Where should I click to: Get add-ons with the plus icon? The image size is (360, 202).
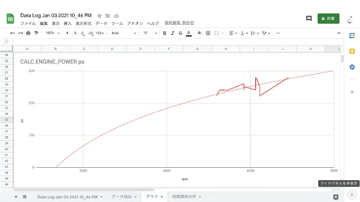coord(352,92)
